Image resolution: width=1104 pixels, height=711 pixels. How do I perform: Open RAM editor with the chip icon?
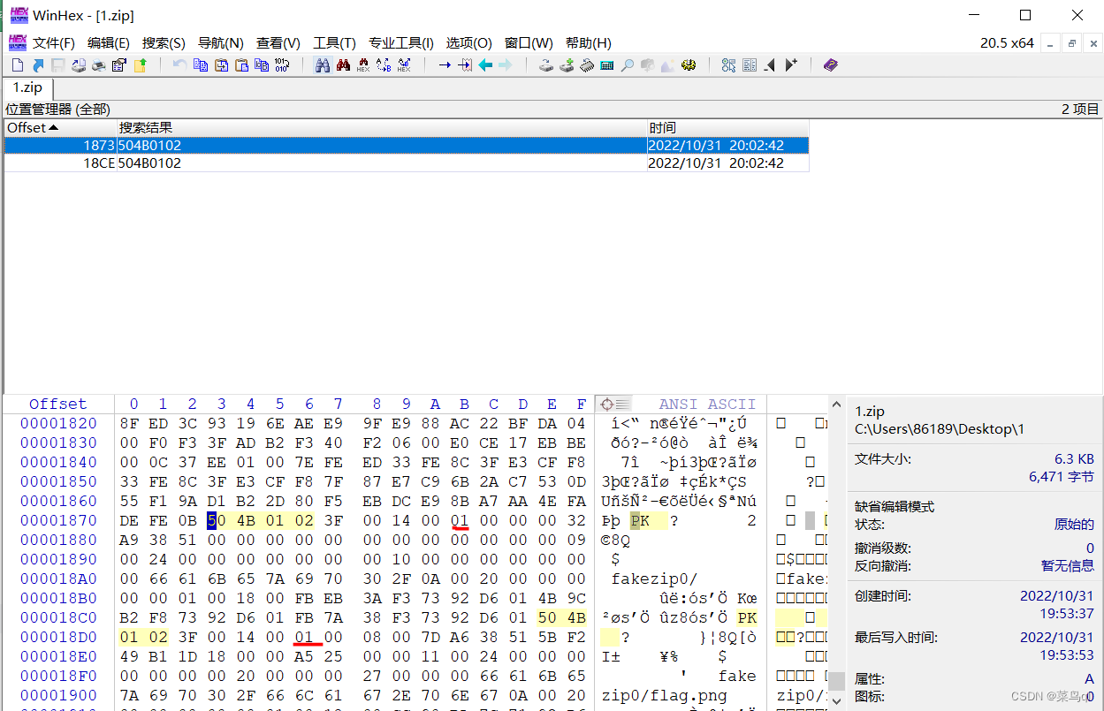click(x=585, y=64)
